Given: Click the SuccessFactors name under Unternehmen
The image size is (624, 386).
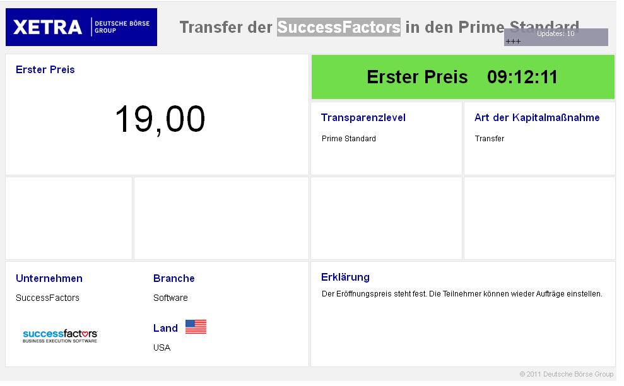Looking at the screenshot, I should pyautogui.click(x=48, y=298).
